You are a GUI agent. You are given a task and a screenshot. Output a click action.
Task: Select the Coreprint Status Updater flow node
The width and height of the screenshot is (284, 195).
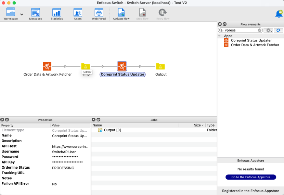pyautogui.click(x=122, y=66)
